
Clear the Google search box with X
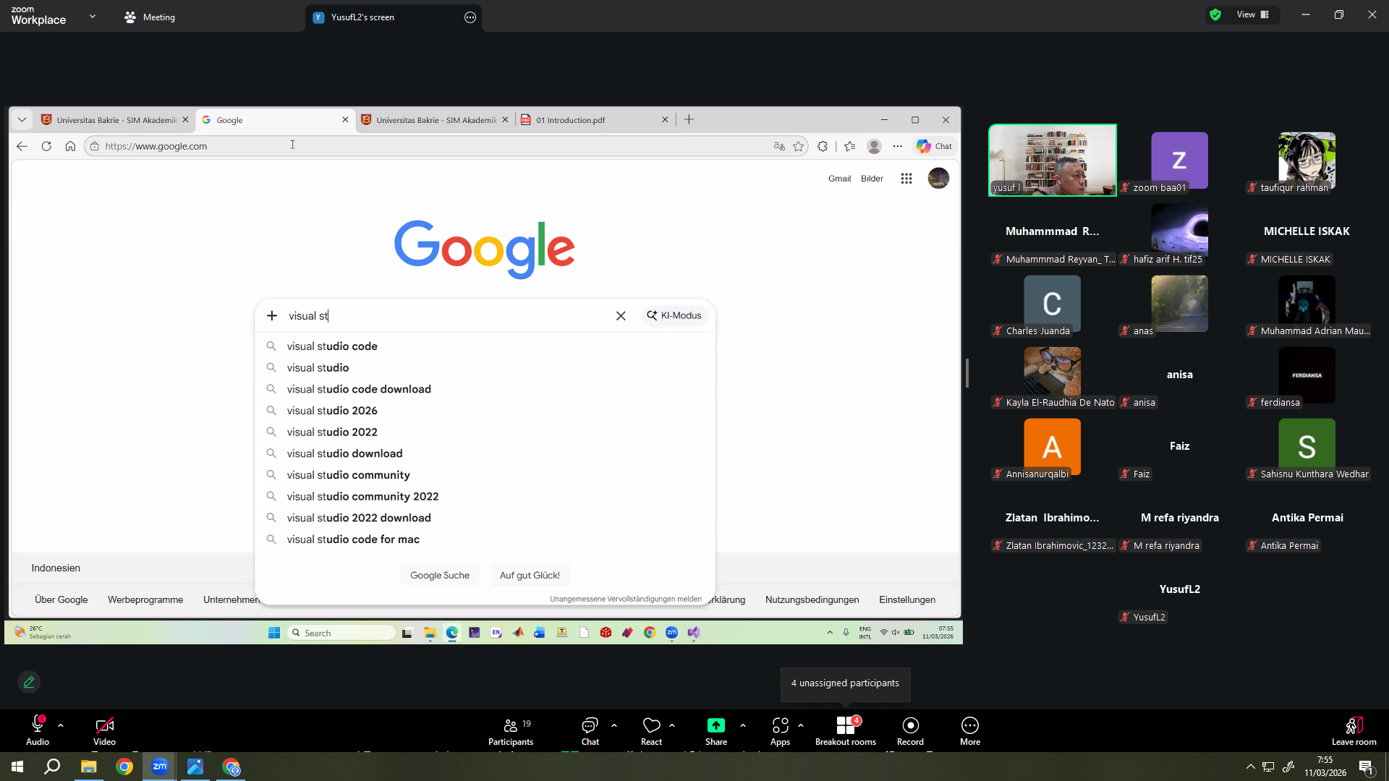coord(621,316)
